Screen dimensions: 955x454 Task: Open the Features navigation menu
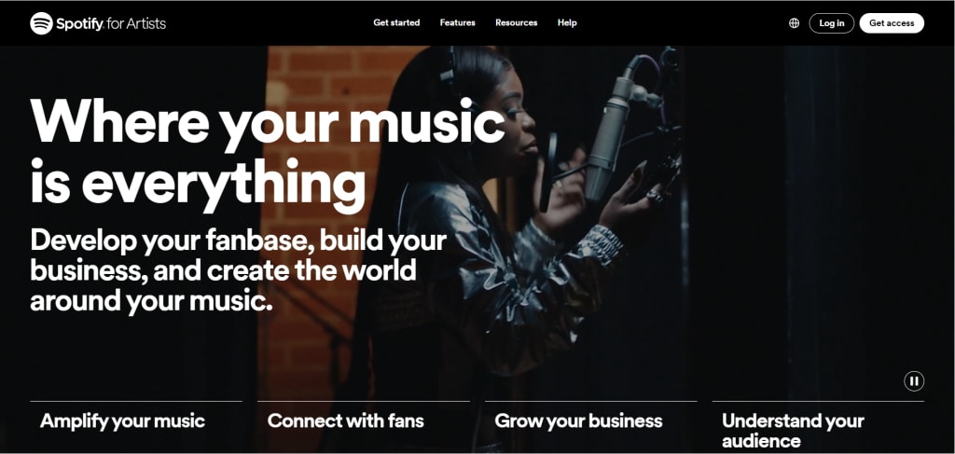pos(457,22)
